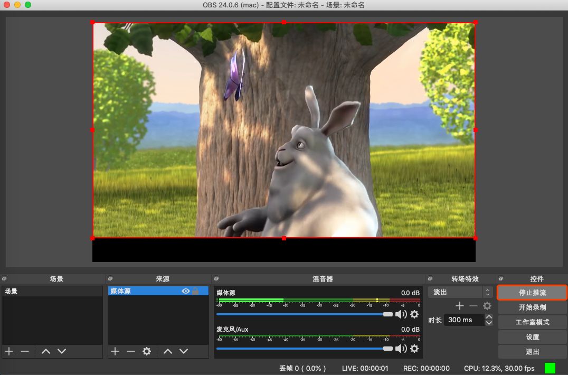
Task: Increase duration with stepper up arrow
Action: click(x=489, y=317)
